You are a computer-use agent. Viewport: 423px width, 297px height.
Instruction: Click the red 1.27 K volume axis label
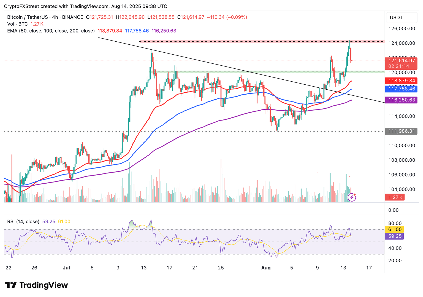395,197
